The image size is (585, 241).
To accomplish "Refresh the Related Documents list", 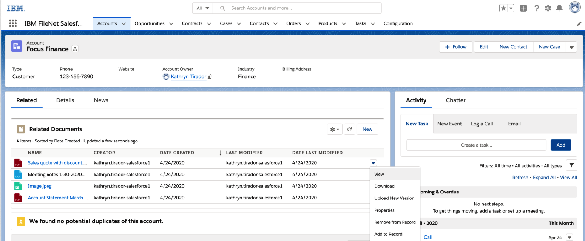I will pos(350,129).
